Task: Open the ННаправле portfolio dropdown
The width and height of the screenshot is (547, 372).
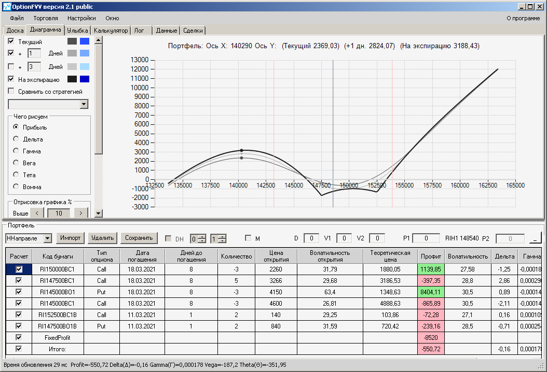Action: [x=48, y=238]
